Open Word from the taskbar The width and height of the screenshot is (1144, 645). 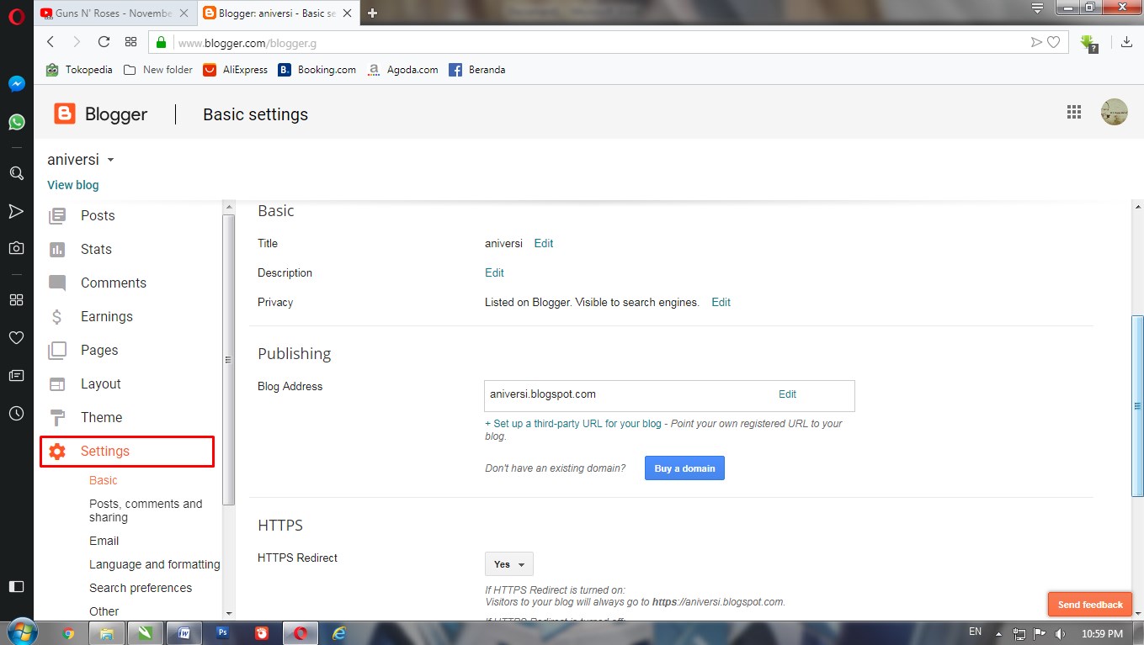(x=184, y=633)
